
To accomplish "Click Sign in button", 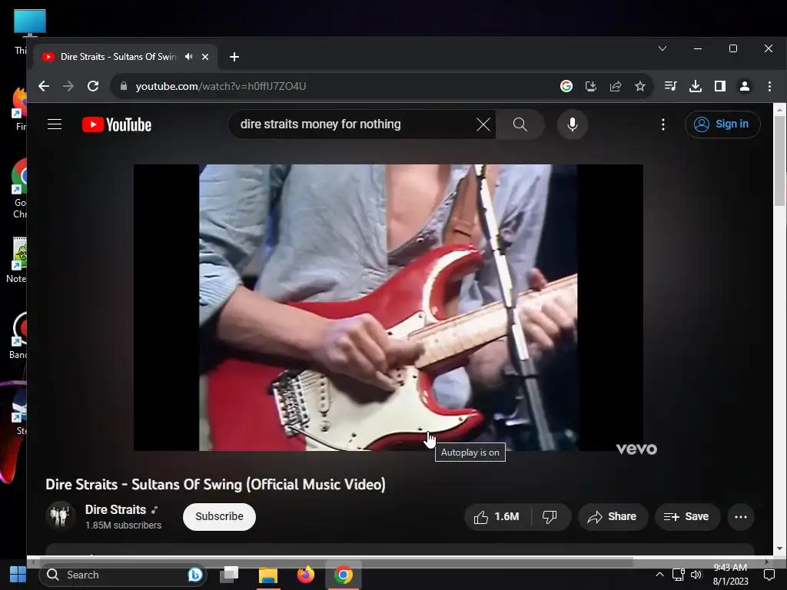I will (722, 124).
